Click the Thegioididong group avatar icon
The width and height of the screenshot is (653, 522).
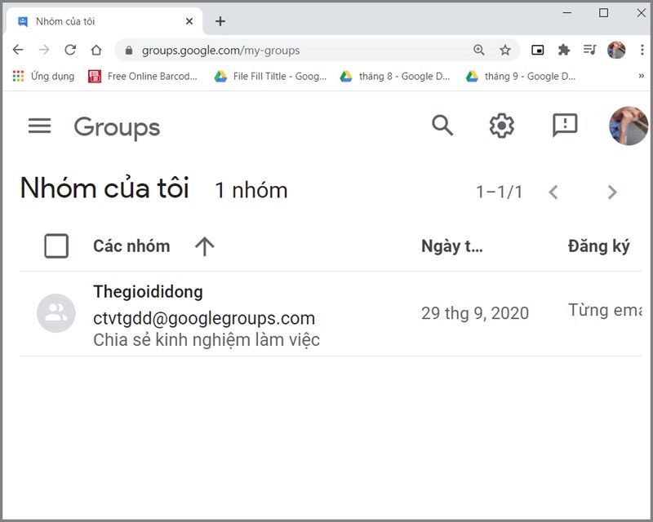[x=56, y=313]
